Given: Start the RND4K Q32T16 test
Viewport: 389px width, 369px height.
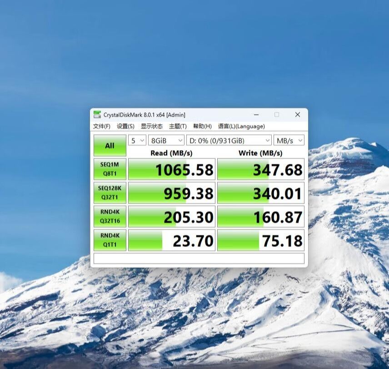Looking at the screenshot, I should point(110,216).
